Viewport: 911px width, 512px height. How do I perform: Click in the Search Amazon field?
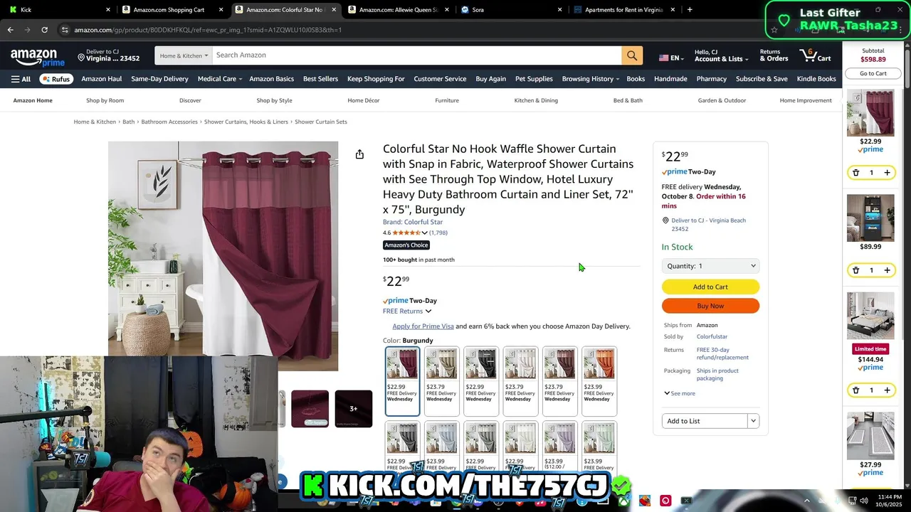click(416, 55)
